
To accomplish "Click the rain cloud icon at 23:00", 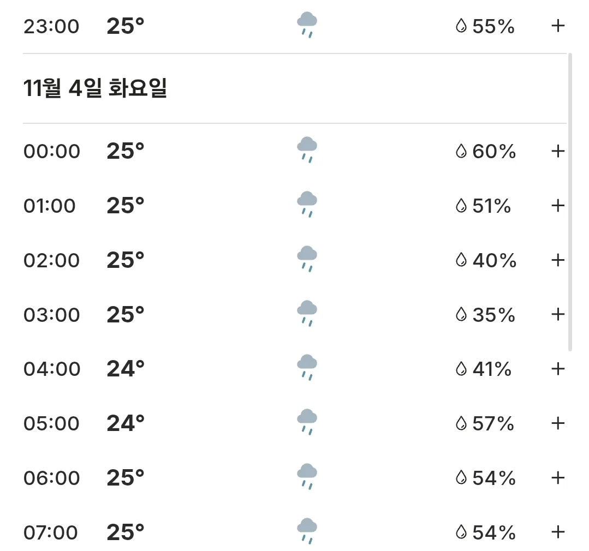I will coord(307,25).
